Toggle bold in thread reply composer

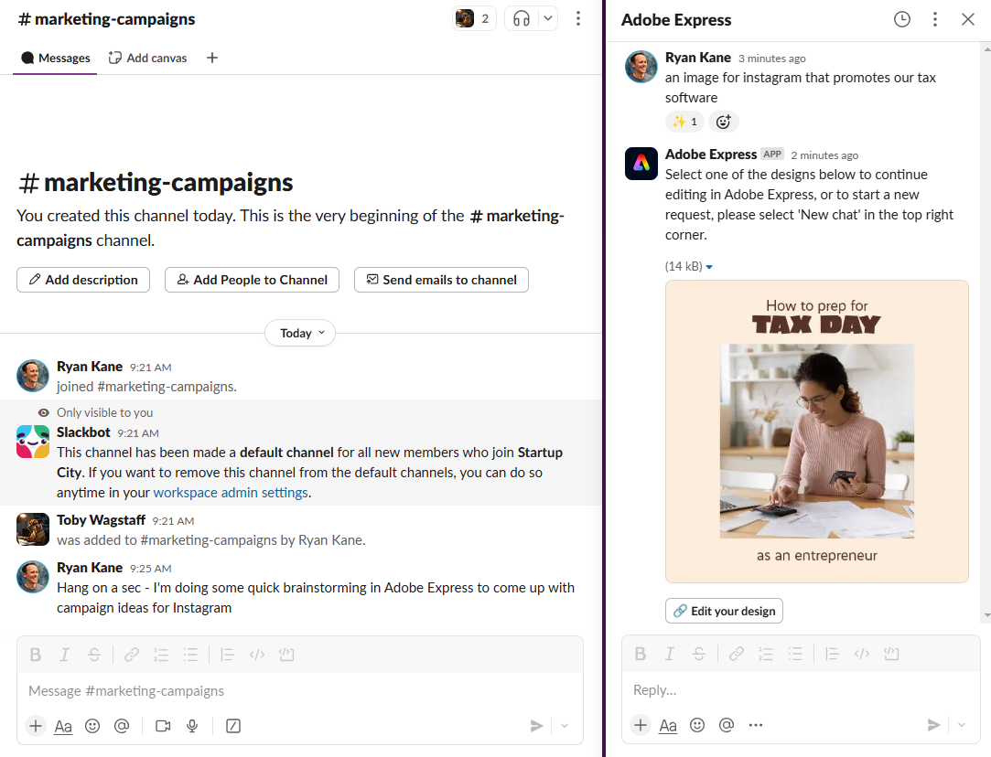pos(641,654)
